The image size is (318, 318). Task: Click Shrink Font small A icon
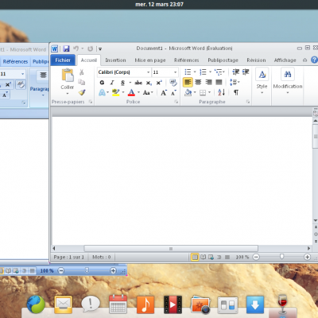pyautogui.click(x=173, y=92)
